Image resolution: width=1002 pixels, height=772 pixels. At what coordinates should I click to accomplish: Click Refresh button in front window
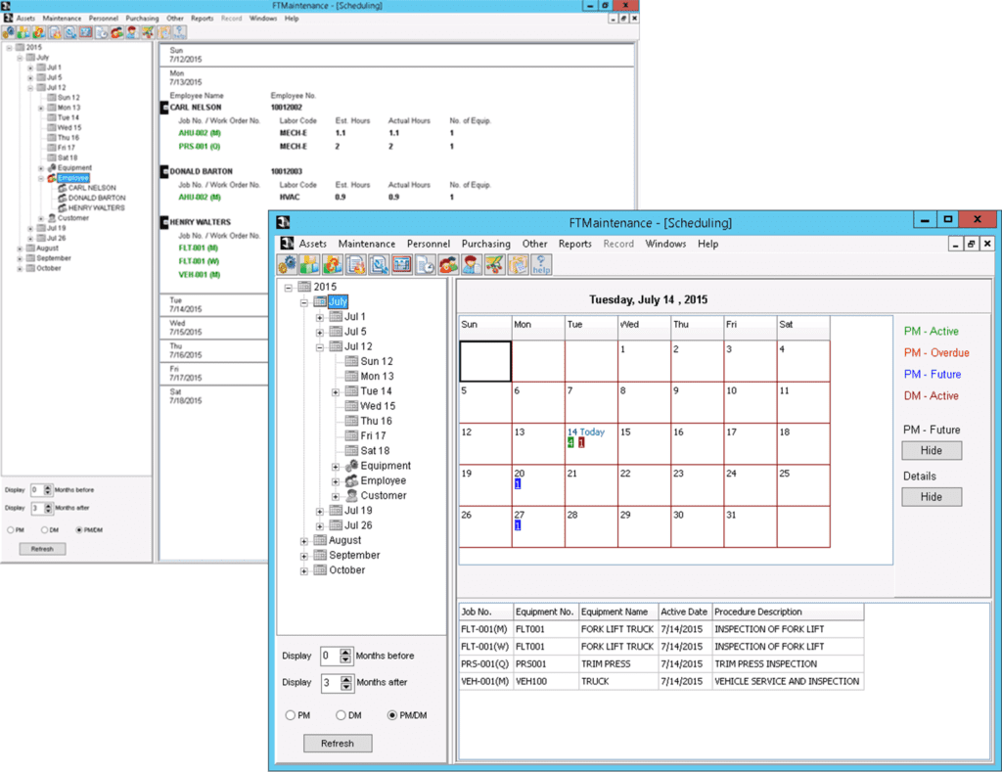click(x=338, y=744)
